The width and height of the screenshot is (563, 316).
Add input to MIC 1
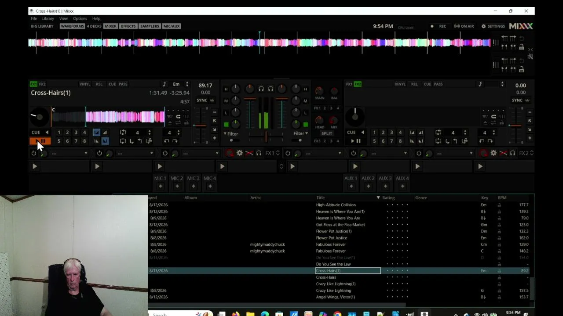pyautogui.click(x=160, y=186)
